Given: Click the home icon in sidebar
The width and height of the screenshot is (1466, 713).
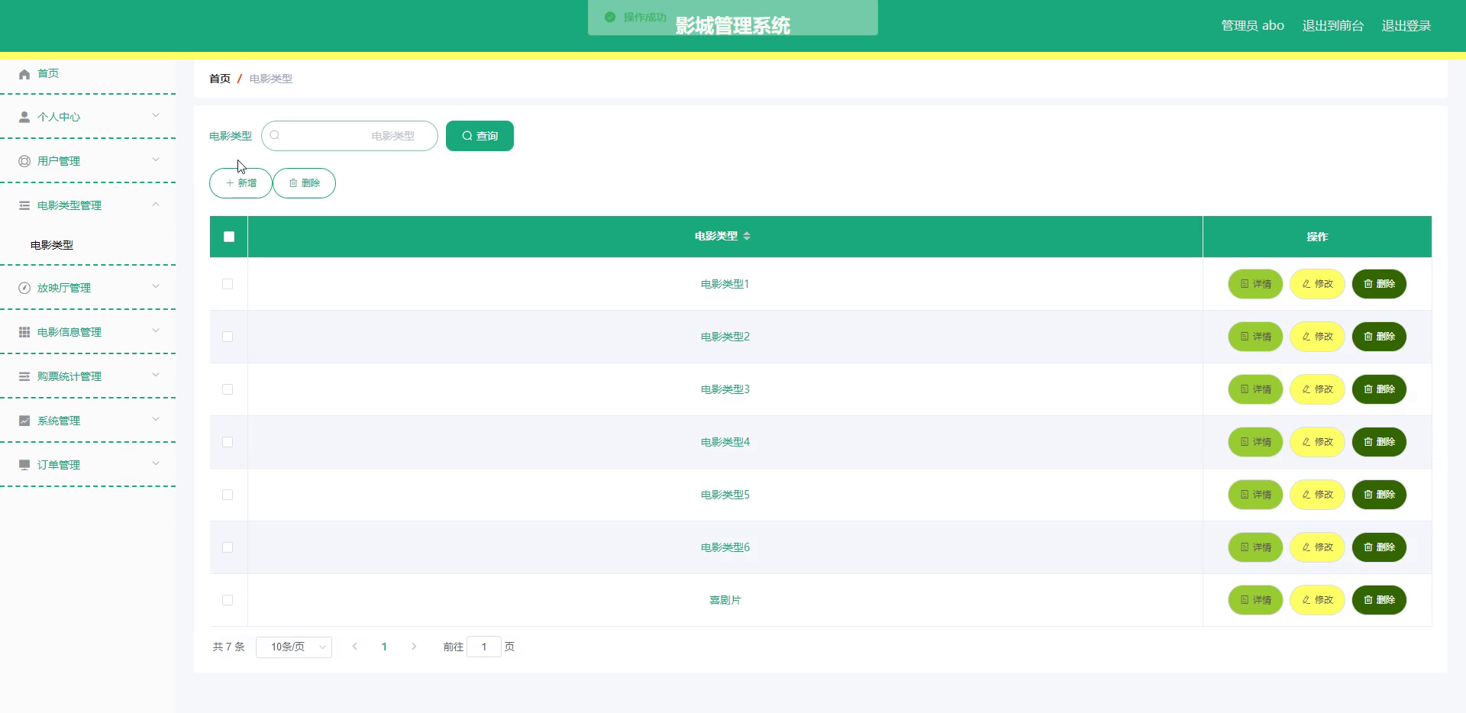Looking at the screenshot, I should [24, 74].
